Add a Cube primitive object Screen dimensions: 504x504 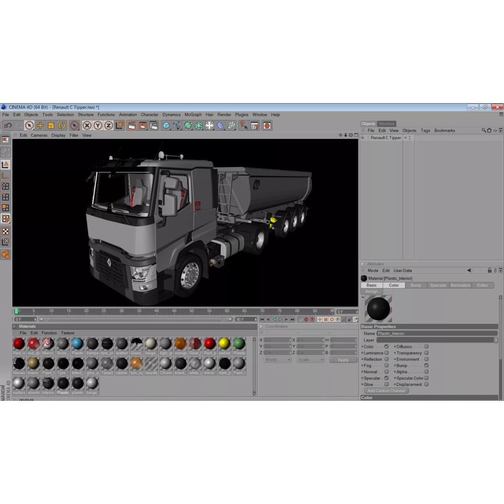tap(166, 126)
